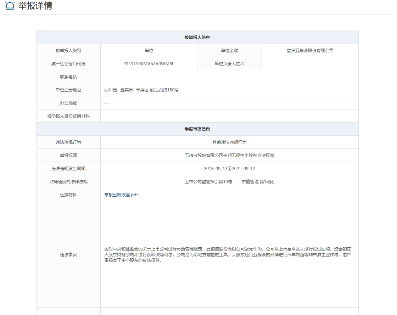The width and height of the screenshot is (397, 315).
Task: Click the 举报标题 label
Action: 68,155
